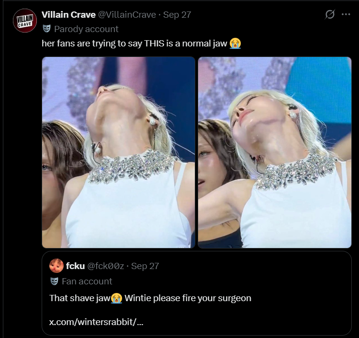
Task: Click the fcku display name in quote
Action: (75, 266)
